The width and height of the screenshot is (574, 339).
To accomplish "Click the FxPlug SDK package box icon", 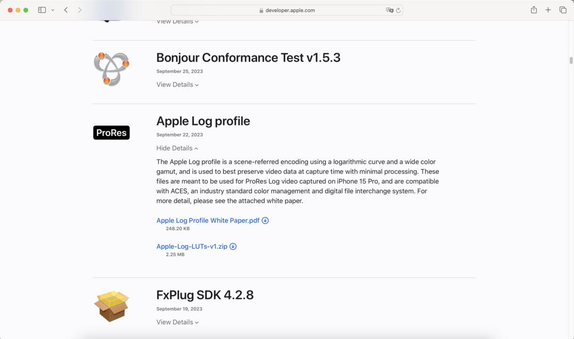I will pyautogui.click(x=112, y=306).
